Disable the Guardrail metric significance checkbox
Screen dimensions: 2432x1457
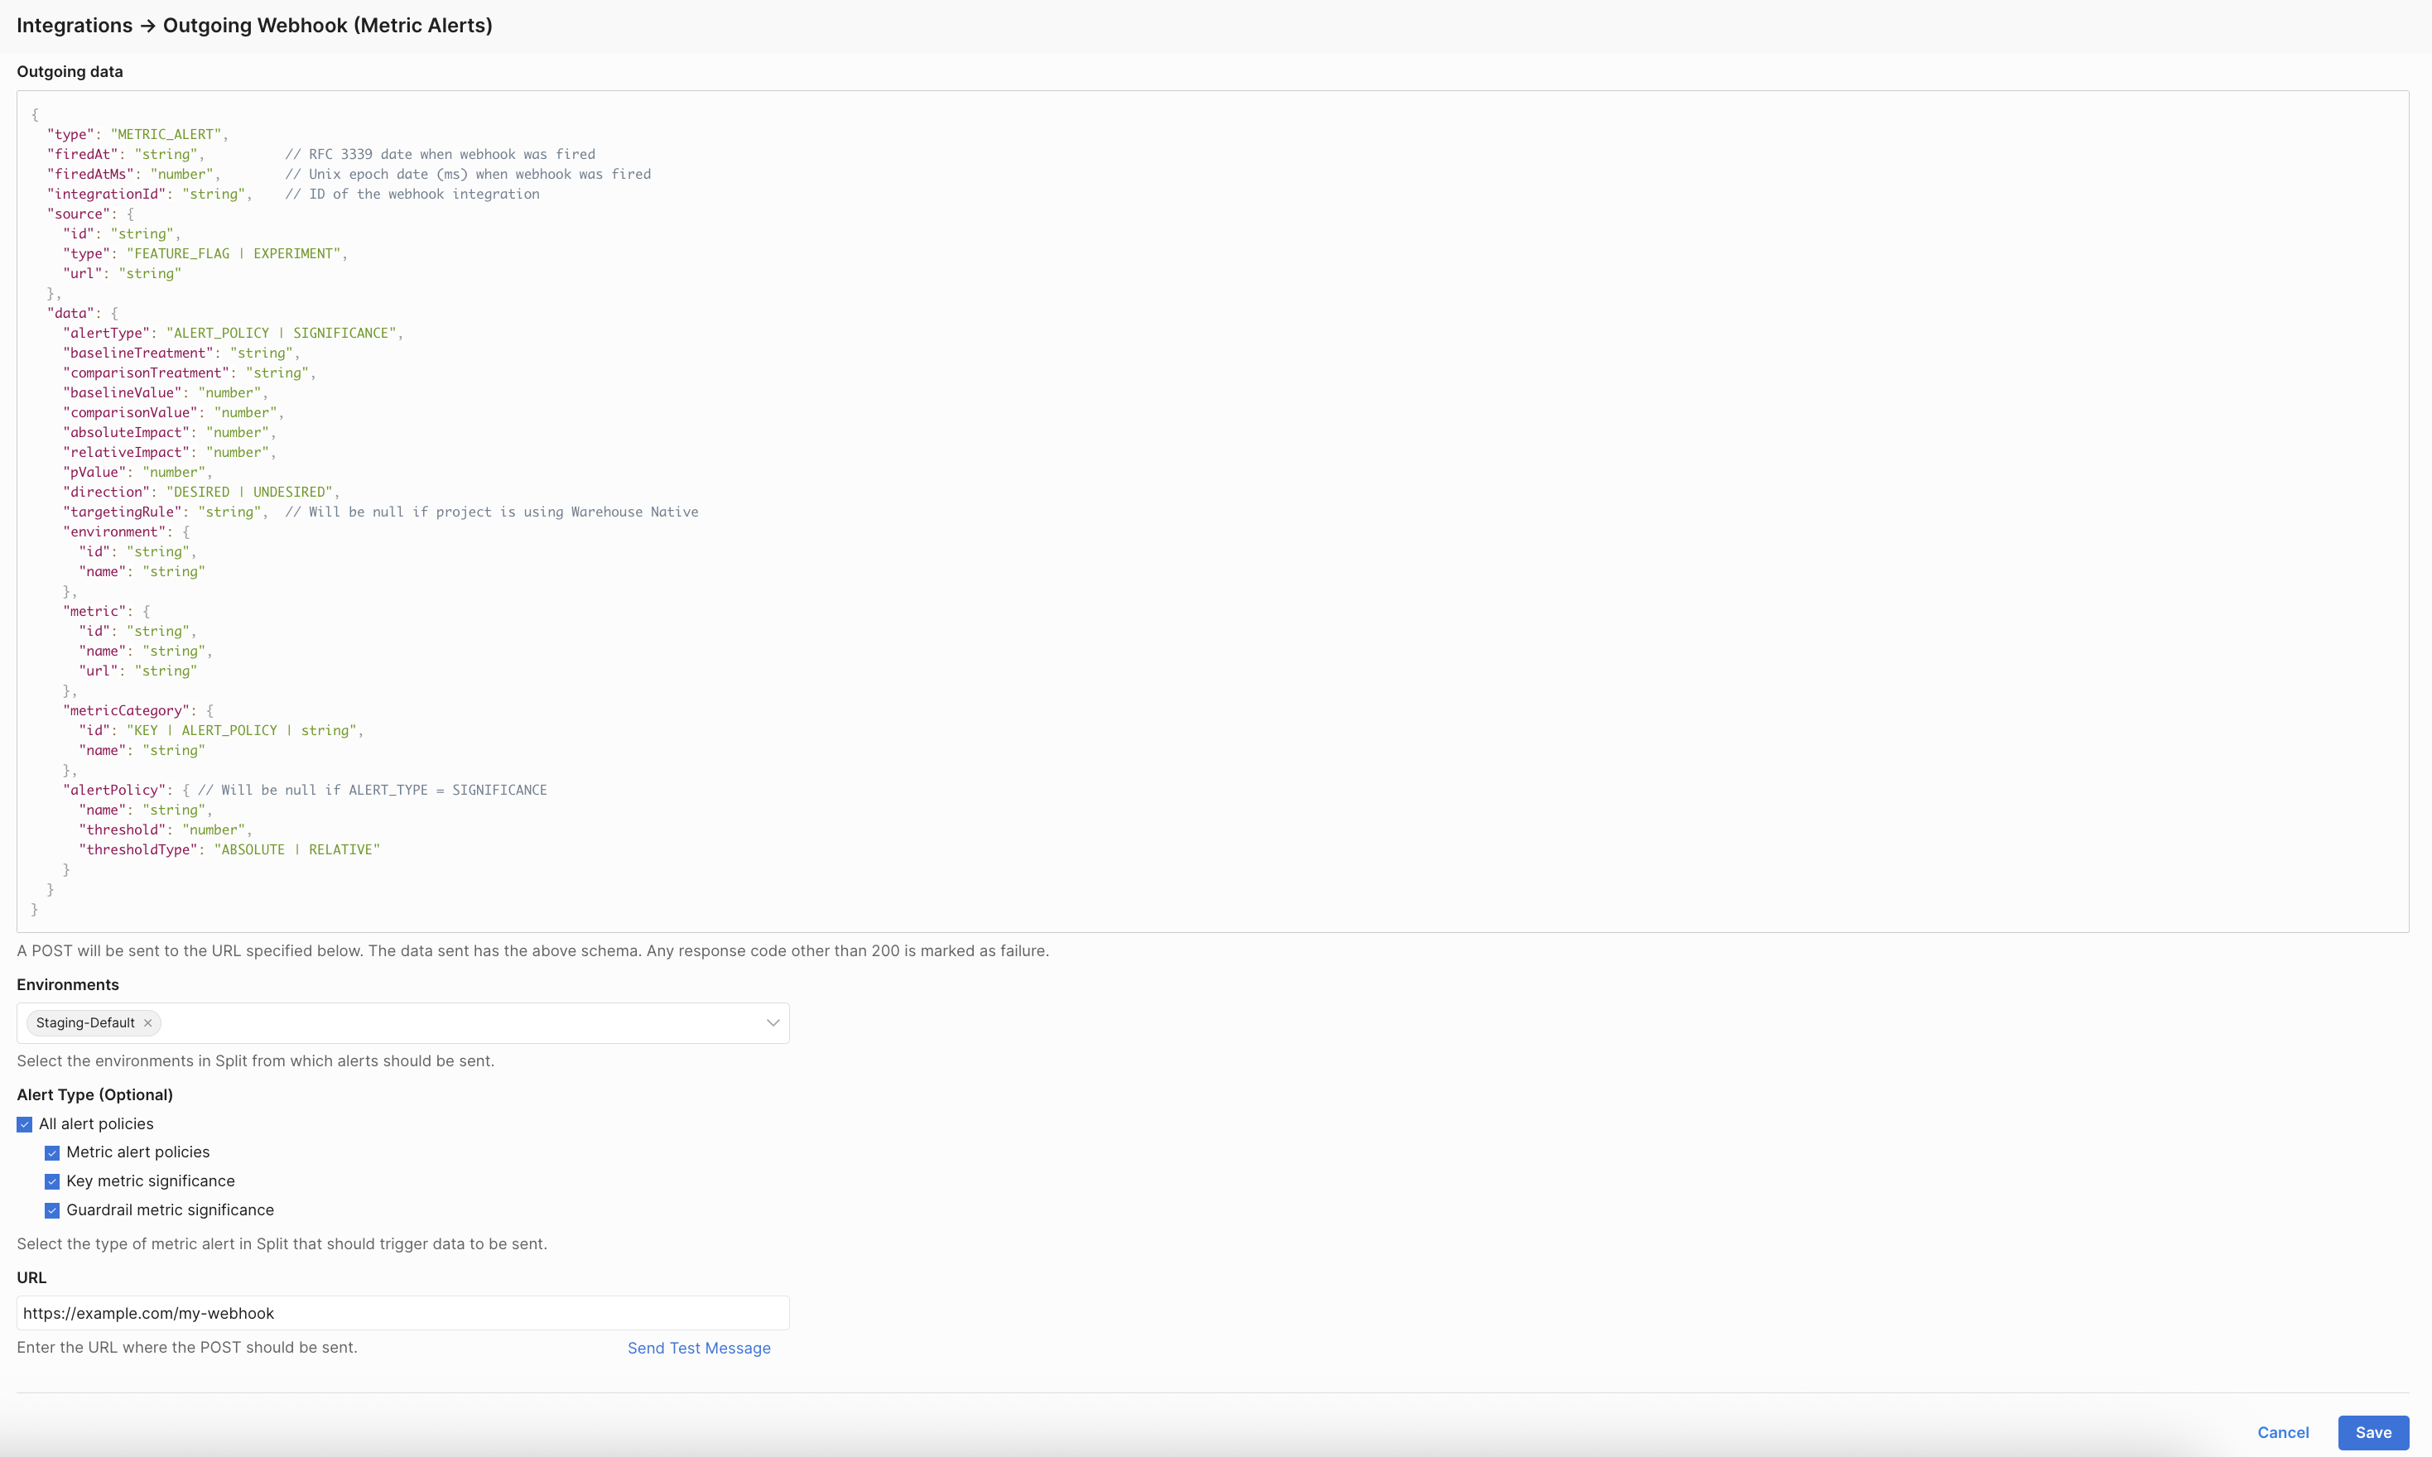point(52,1210)
